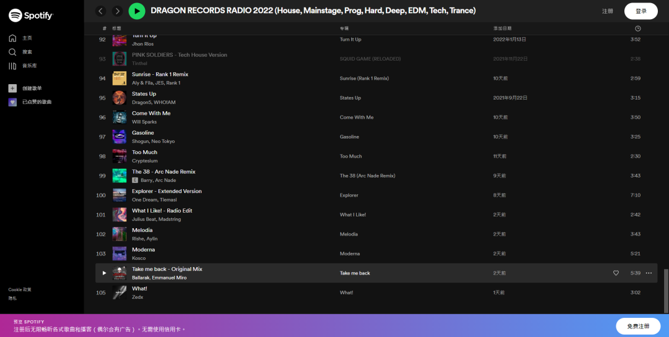Open more options for Take me back
Viewport: 669px width, 337px height.
coord(649,273)
